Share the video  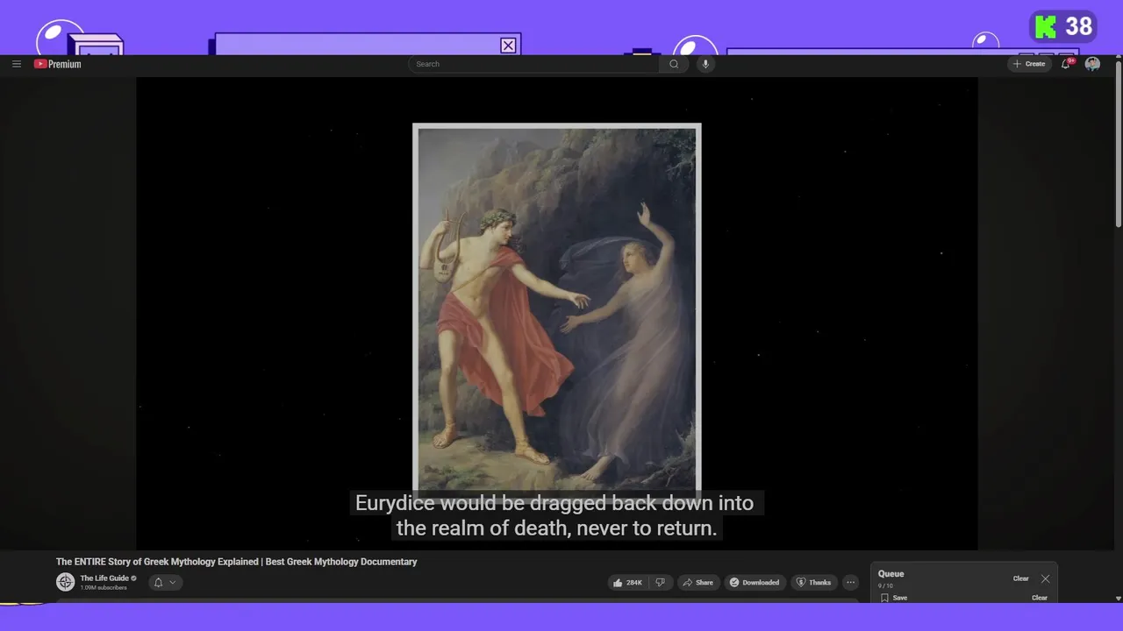[698, 582]
